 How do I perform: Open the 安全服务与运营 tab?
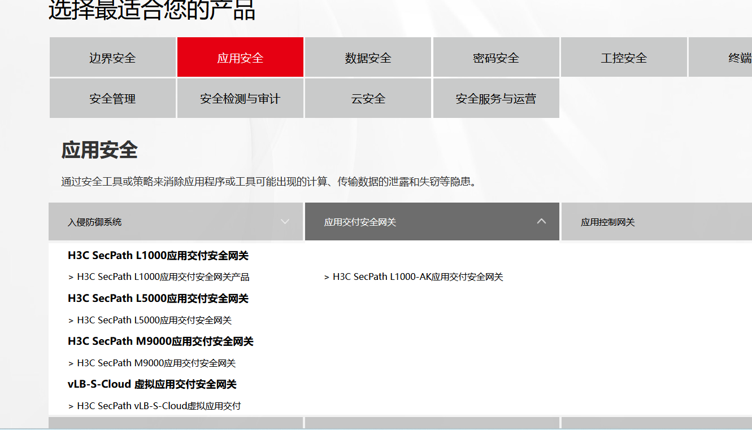(496, 98)
